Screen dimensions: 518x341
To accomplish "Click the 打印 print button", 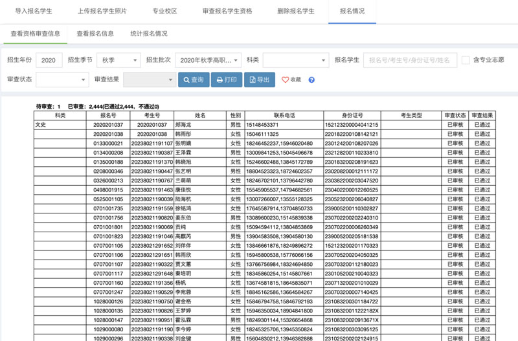I will coord(226,80).
